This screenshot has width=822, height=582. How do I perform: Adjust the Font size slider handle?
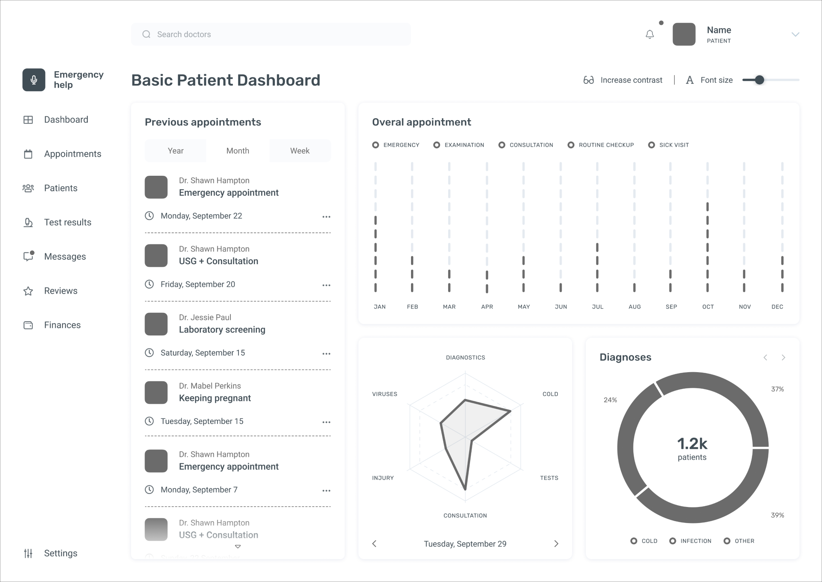click(759, 80)
